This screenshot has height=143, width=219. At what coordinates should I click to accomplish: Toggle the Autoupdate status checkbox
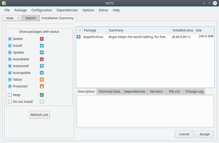[x=10, y=73]
